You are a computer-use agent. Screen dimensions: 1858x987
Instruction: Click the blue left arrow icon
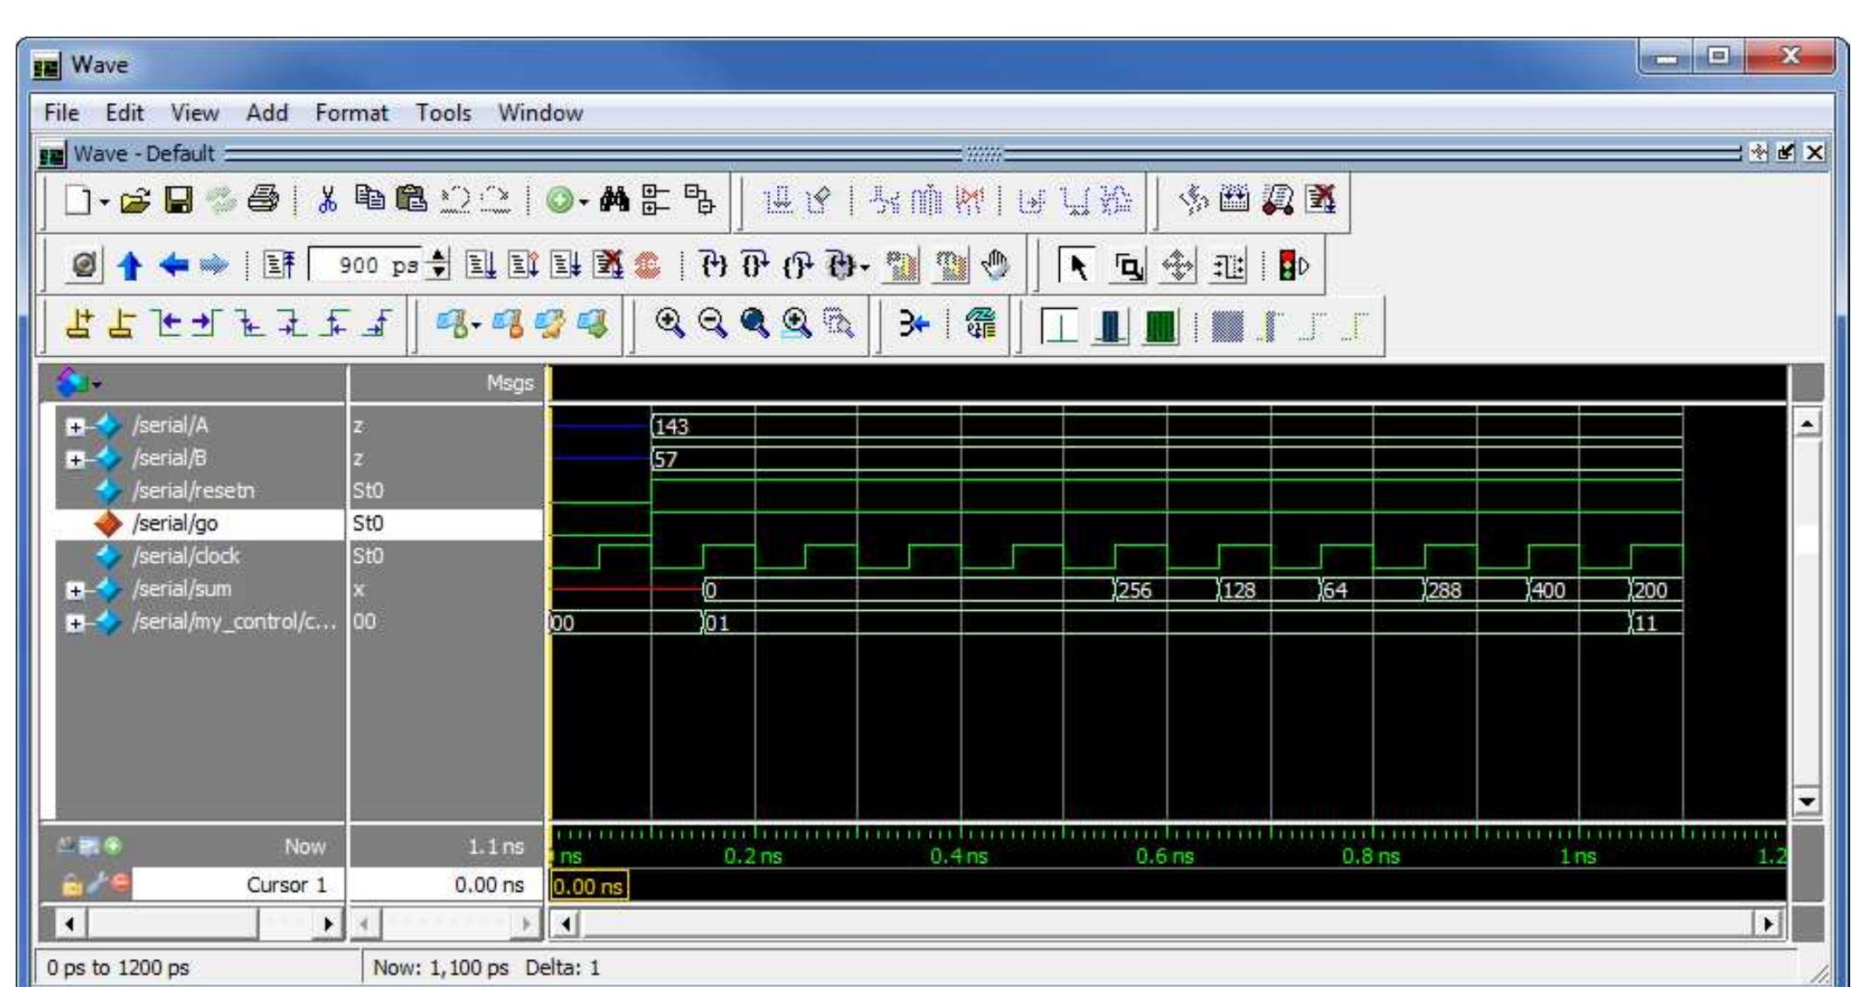pos(174,264)
